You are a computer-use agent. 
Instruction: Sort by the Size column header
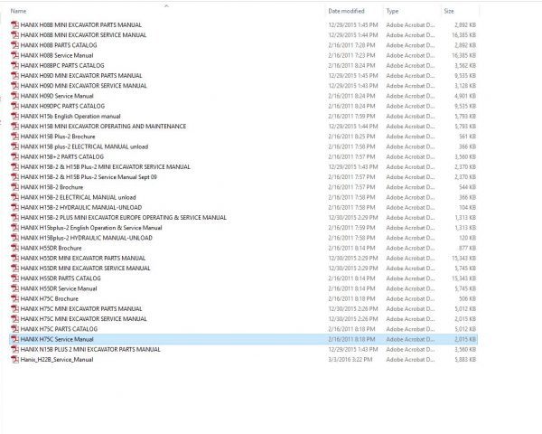pos(449,11)
